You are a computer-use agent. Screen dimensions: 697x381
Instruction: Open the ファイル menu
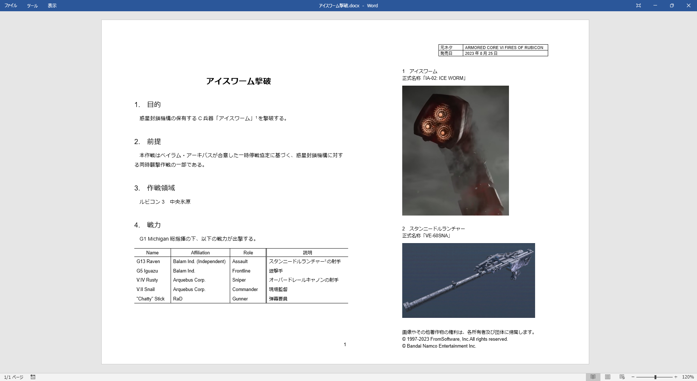[x=11, y=5]
